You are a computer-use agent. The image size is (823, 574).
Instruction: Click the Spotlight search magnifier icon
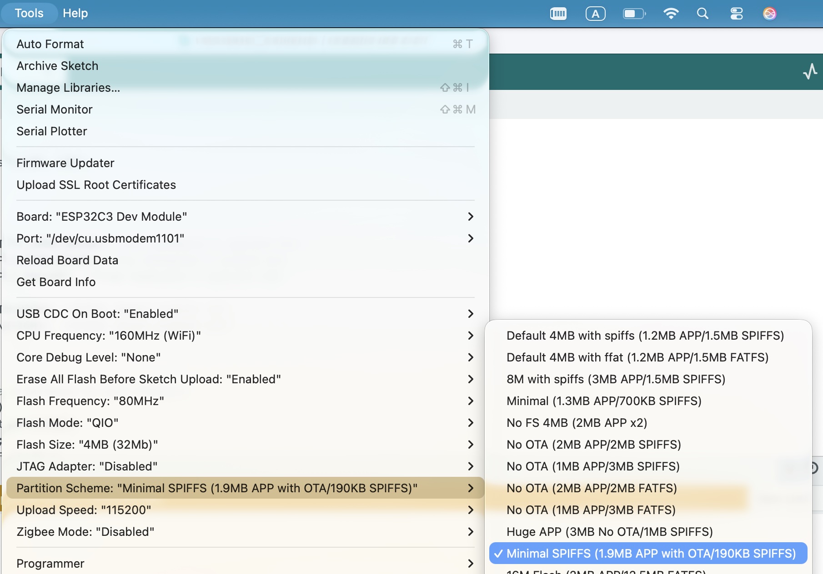click(x=703, y=14)
